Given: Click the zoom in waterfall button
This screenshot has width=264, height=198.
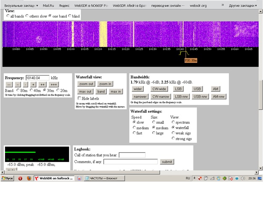Looking at the screenshot, I should 105,84.
